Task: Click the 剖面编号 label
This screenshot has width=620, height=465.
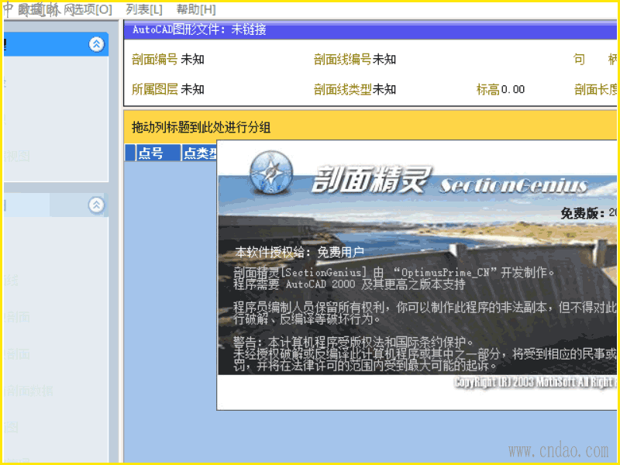Action: [154, 60]
